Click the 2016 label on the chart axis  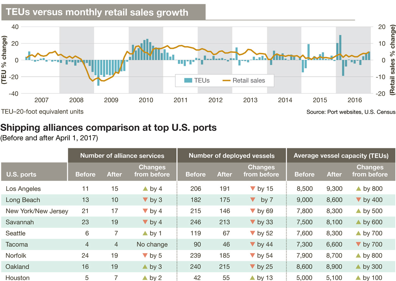[353, 100]
